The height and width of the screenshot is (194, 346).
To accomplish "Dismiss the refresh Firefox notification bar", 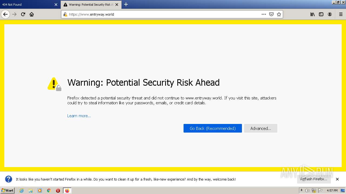I will pyautogui.click(x=337, y=179).
